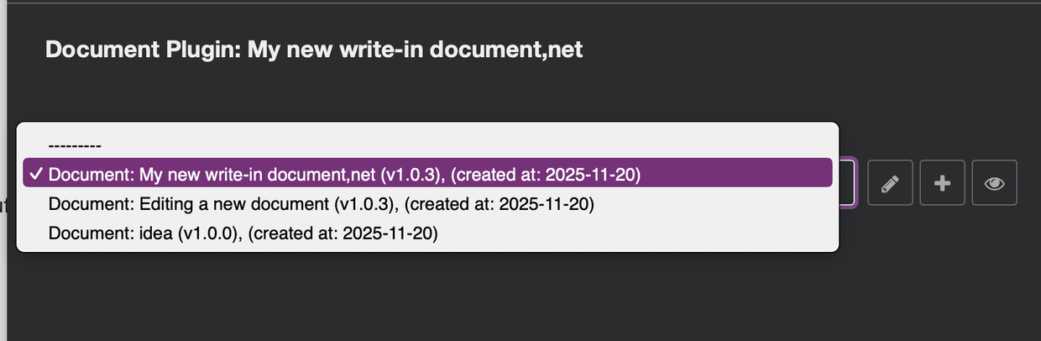Pick the 'Document: idea (v1.0.0)' option
This screenshot has width=1041, height=341.
click(x=243, y=233)
